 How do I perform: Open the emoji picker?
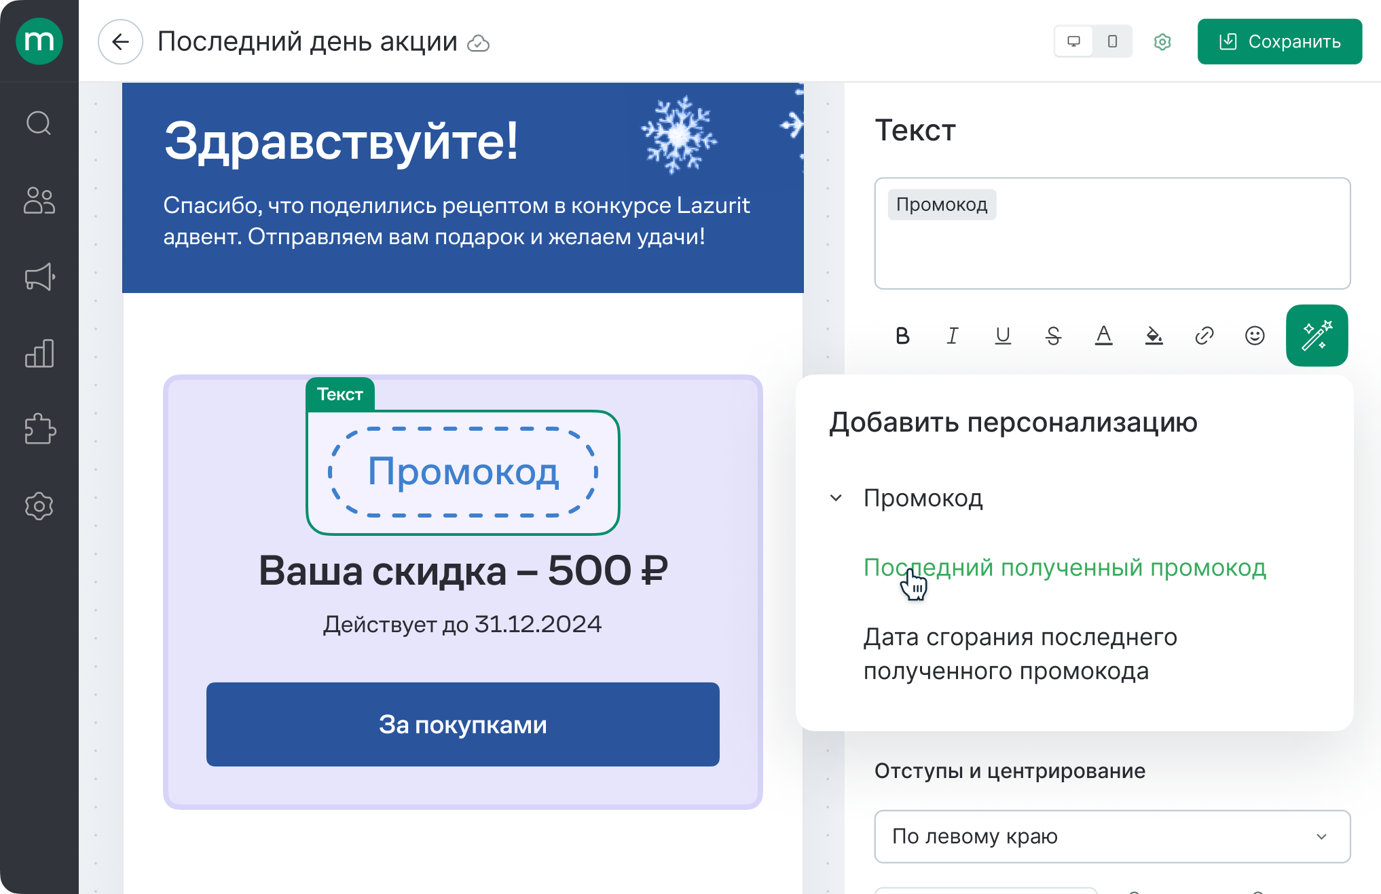[x=1255, y=336]
